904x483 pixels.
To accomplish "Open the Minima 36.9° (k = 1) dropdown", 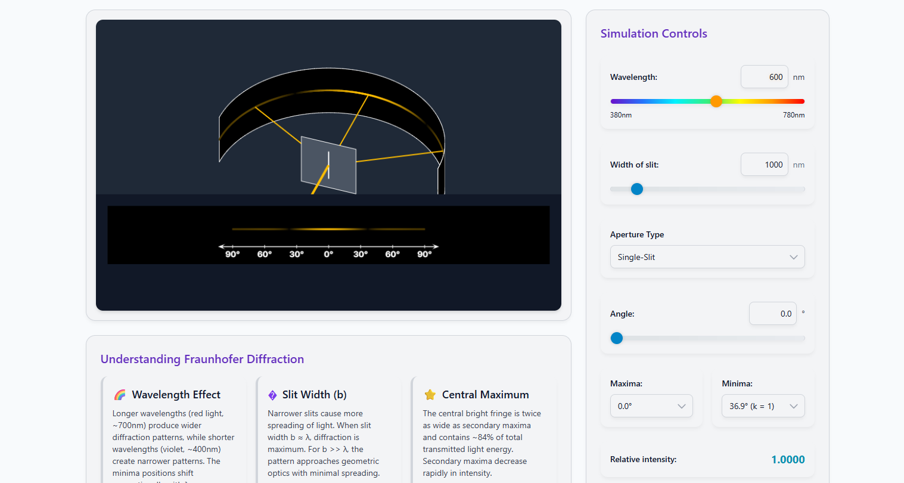I will click(x=763, y=406).
